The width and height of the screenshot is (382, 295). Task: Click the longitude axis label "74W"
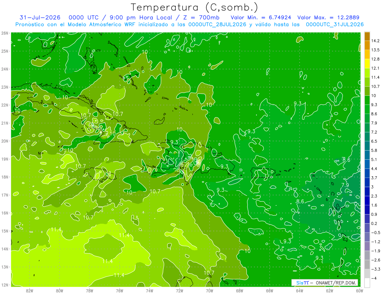(150, 291)
